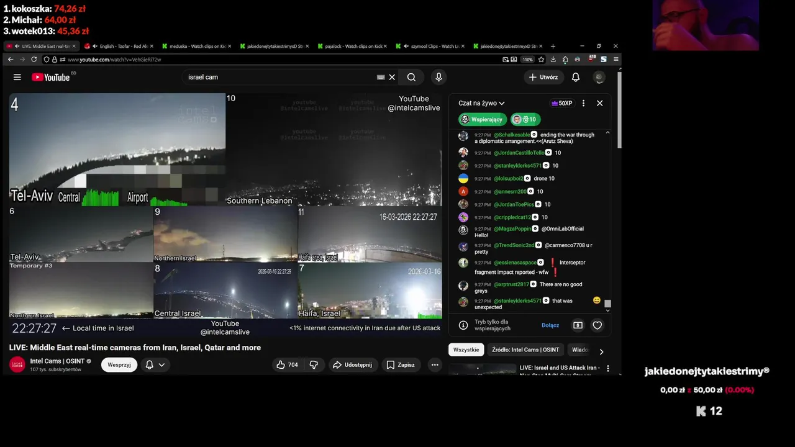Open the recommended Israel and US Attack Iran thumbnail
The height and width of the screenshot is (447, 795).
click(482, 369)
